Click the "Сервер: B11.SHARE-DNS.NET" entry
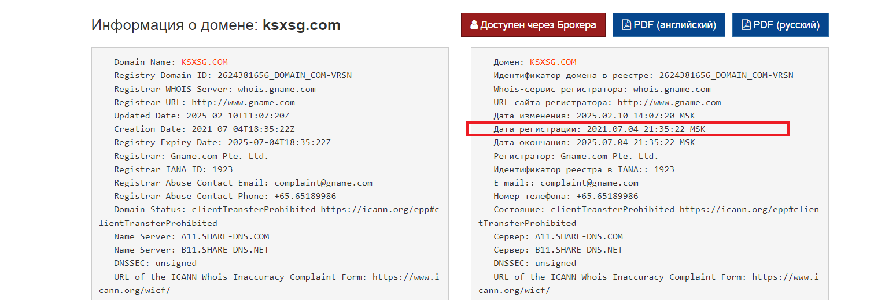 pyautogui.click(x=558, y=250)
